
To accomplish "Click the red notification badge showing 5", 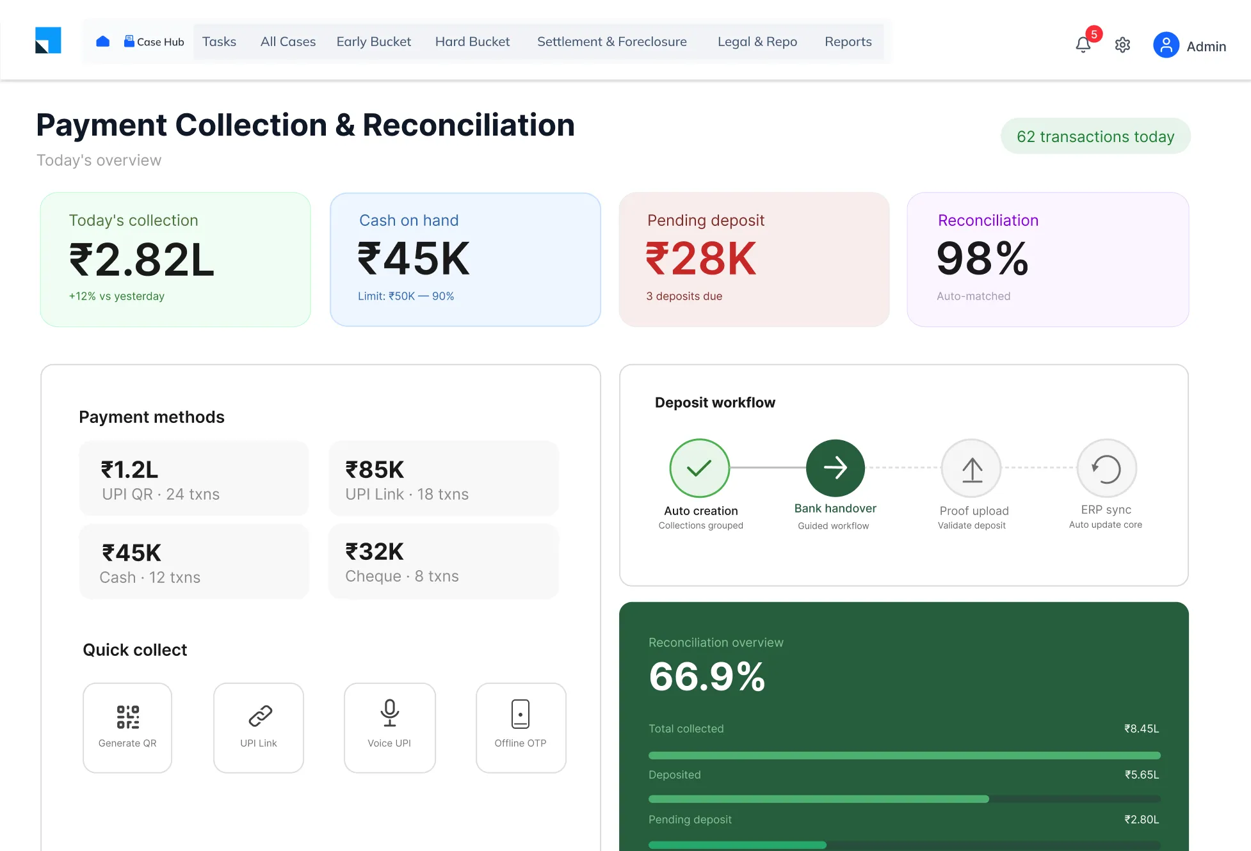I will tap(1094, 35).
